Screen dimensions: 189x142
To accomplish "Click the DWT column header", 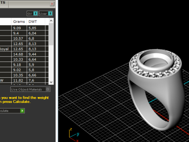I will tap(36, 22).
